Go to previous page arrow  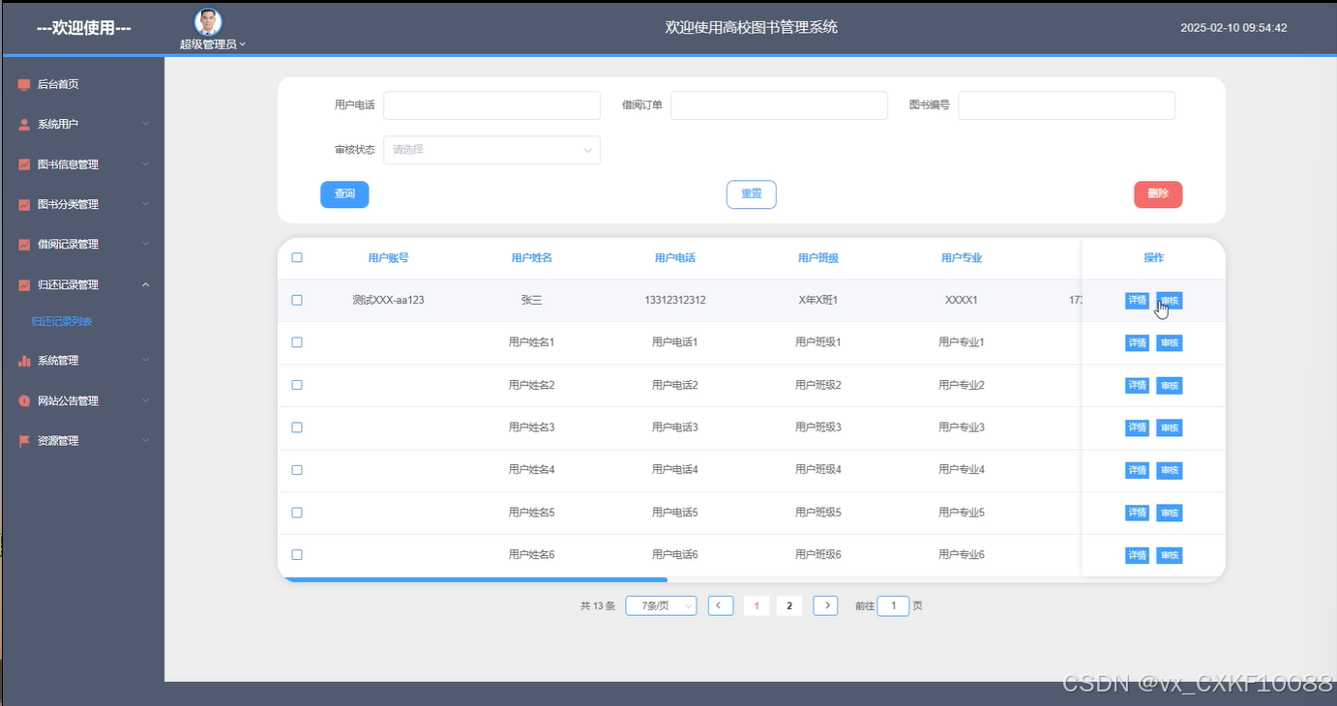click(721, 605)
